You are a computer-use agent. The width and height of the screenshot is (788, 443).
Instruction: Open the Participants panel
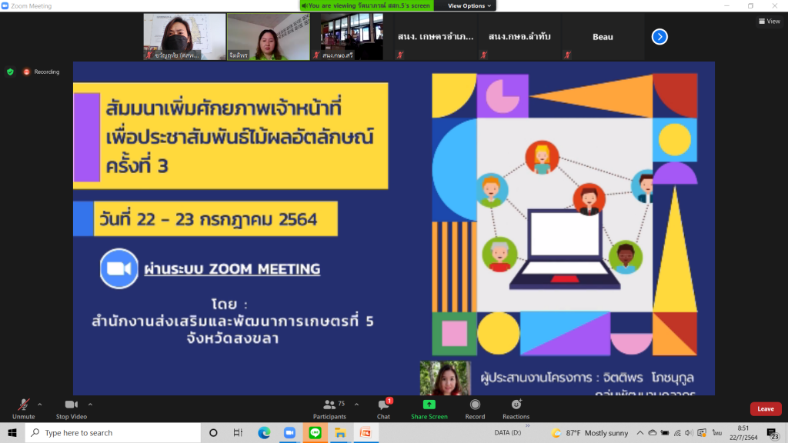pyautogui.click(x=329, y=409)
